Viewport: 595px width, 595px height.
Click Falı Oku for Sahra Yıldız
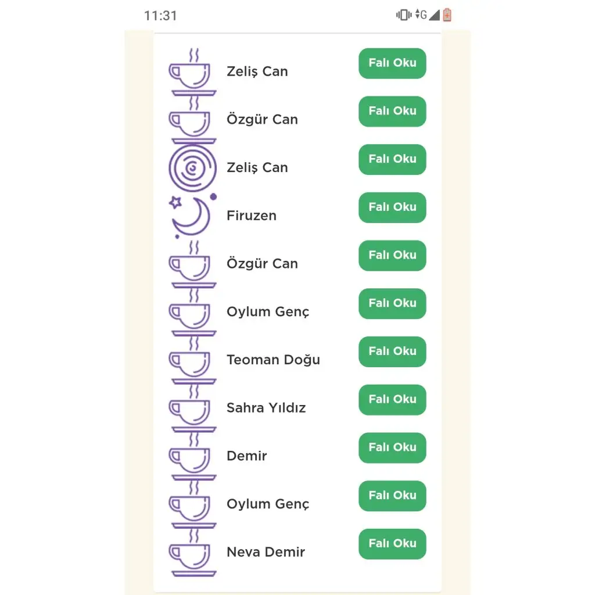click(392, 400)
